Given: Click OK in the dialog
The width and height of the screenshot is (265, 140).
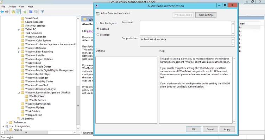Looking at the screenshot, I should coord(194,129).
